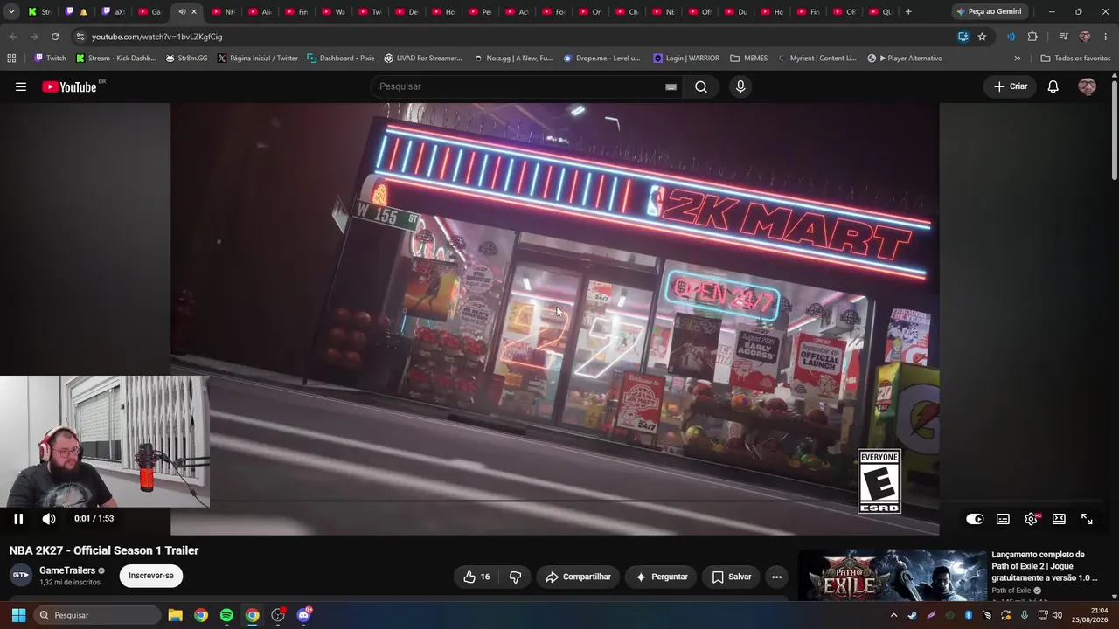Viewport: 1119px width, 629px height.
Task: Open the GameTrailers channel avatar
Action: click(21, 576)
